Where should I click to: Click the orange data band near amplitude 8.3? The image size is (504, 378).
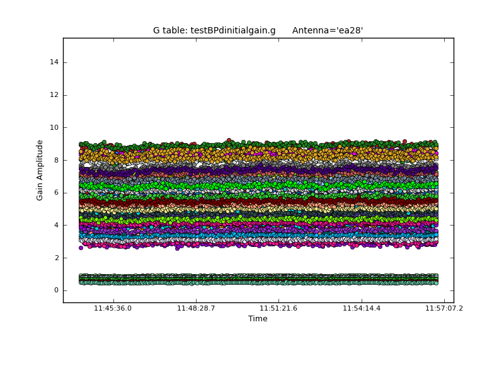[x=252, y=155]
